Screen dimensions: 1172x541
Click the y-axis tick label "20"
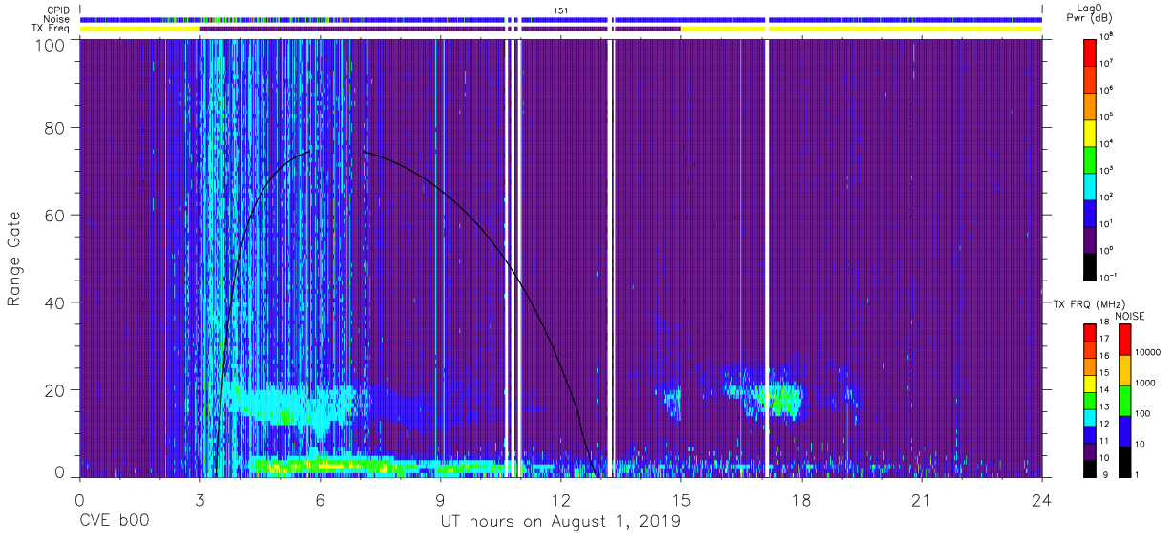click(54, 390)
